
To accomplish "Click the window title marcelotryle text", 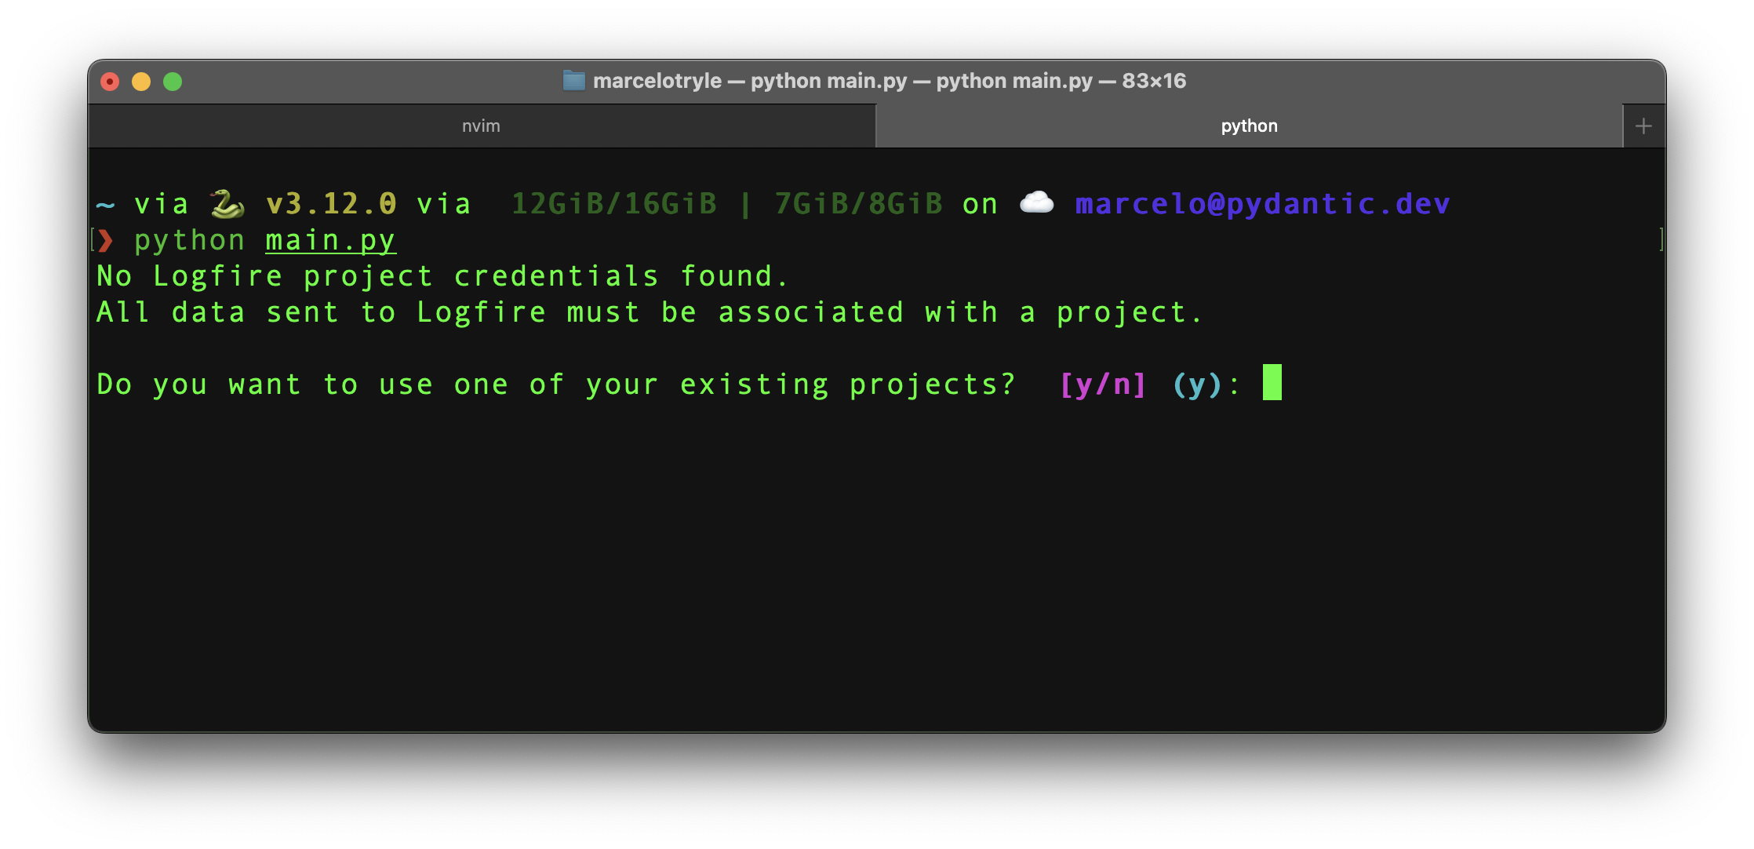I will pos(657,81).
